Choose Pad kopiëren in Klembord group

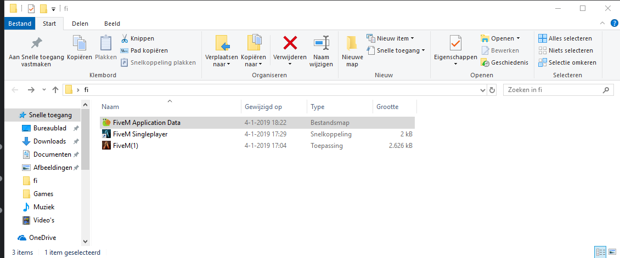144,50
